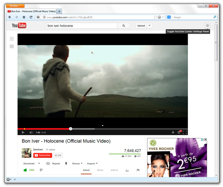Click the page vertical scrollbar thumb
The width and height of the screenshot is (223, 187).
coord(216,42)
